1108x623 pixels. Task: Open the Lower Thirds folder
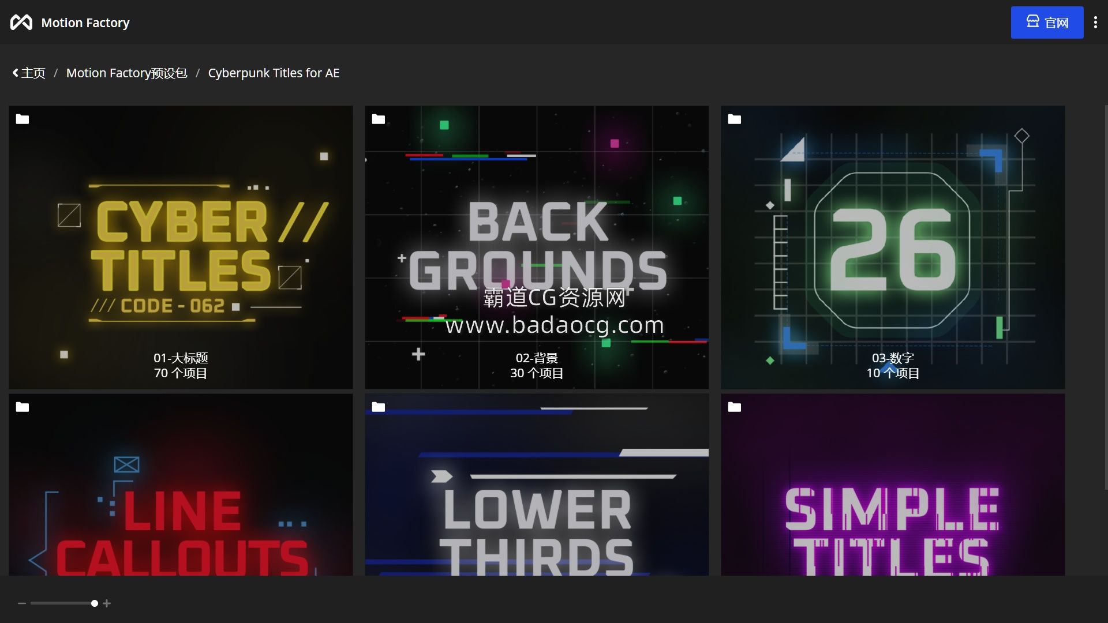(x=537, y=485)
